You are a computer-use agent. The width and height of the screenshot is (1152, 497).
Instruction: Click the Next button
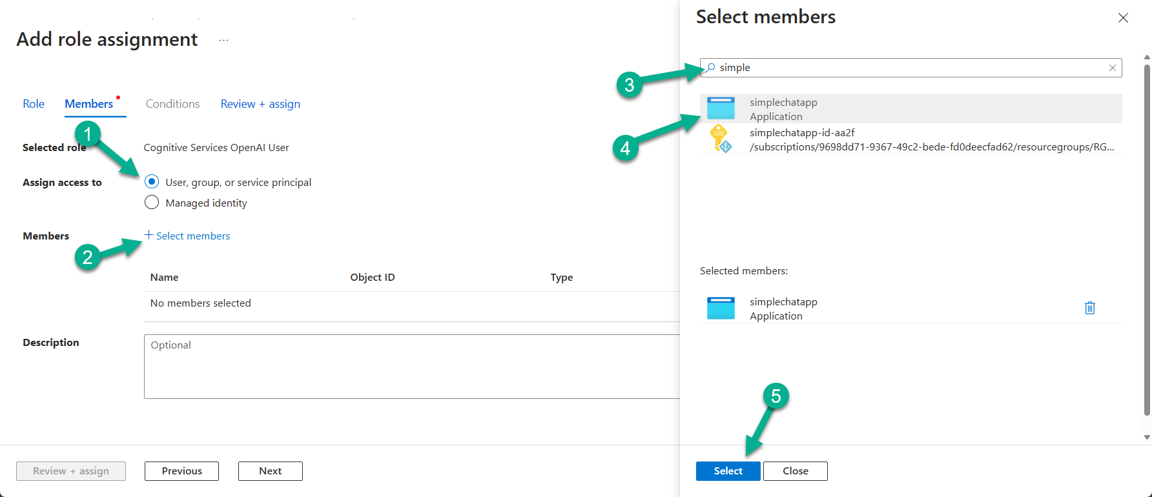tap(270, 471)
